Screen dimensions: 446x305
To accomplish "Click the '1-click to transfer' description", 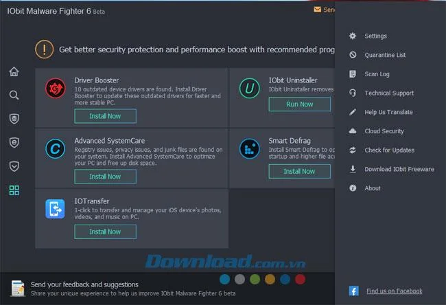I will click(x=148, y=214).
